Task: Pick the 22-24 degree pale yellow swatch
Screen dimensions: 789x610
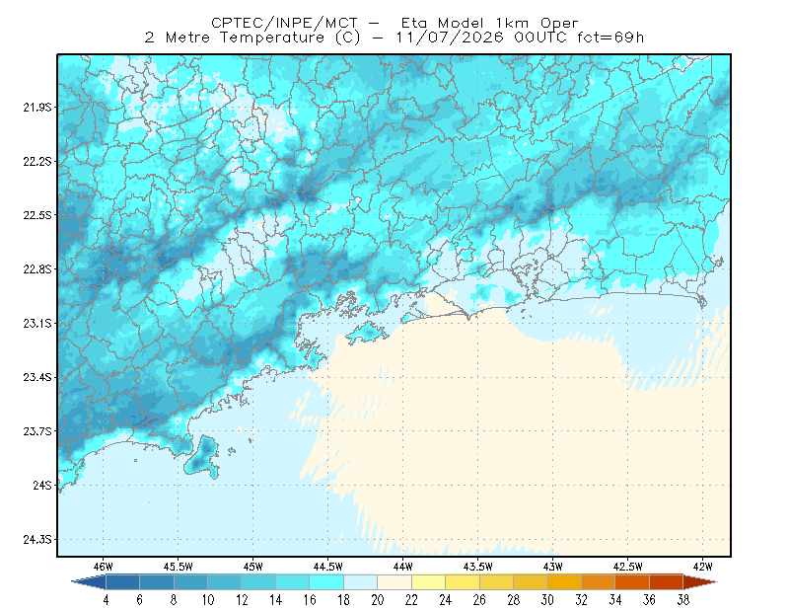Action: 429,582
